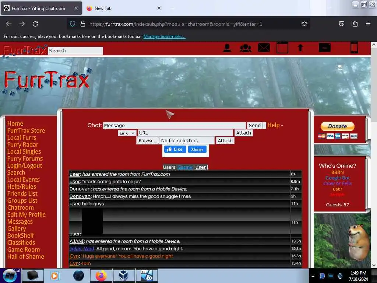Bookmark this page with the star icon
377x283 pixels.
pos(304,24)
